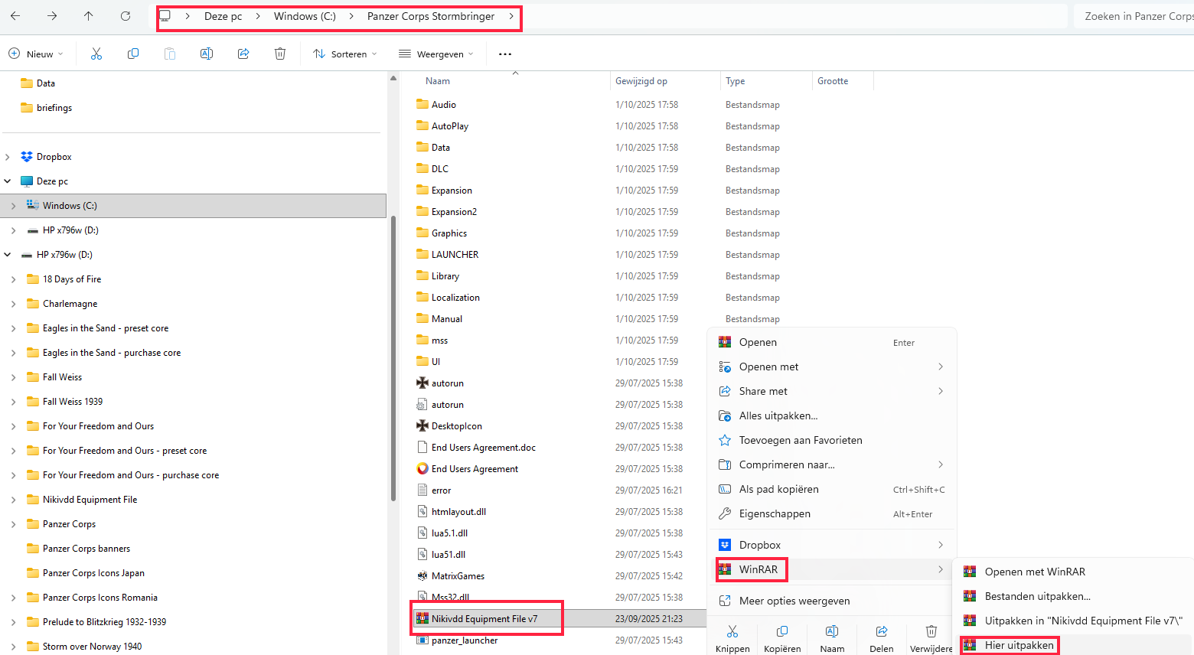Collapse the Deze pc tree node
This screenshot has width=1194, height=655.
click(x=8, y=181)
